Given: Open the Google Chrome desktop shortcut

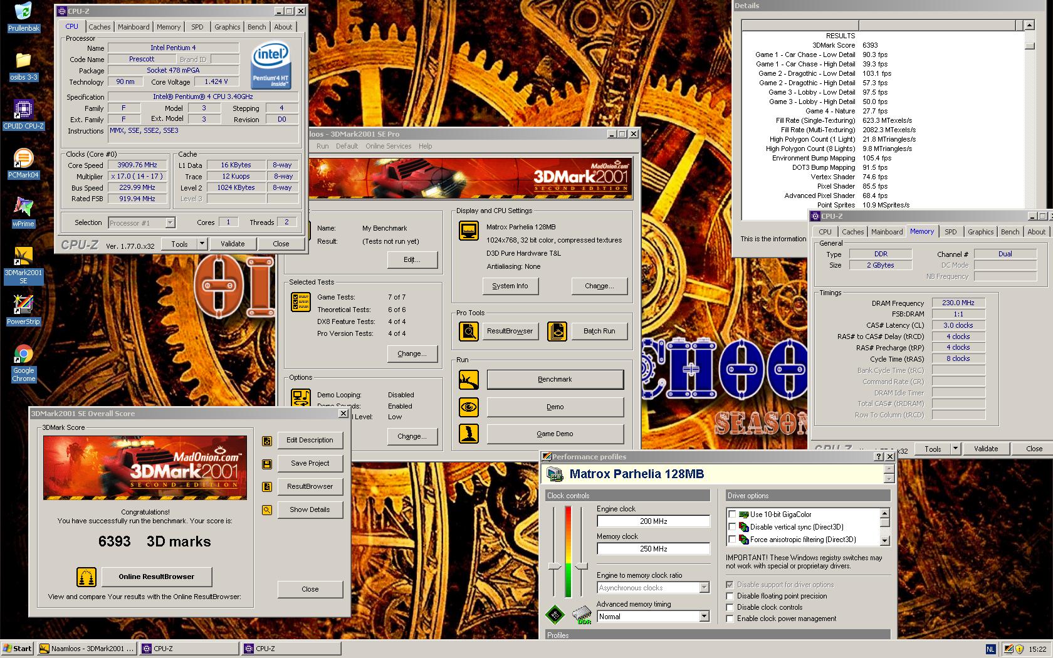Looking at the screenshot, I should click(x=23, y=363).
